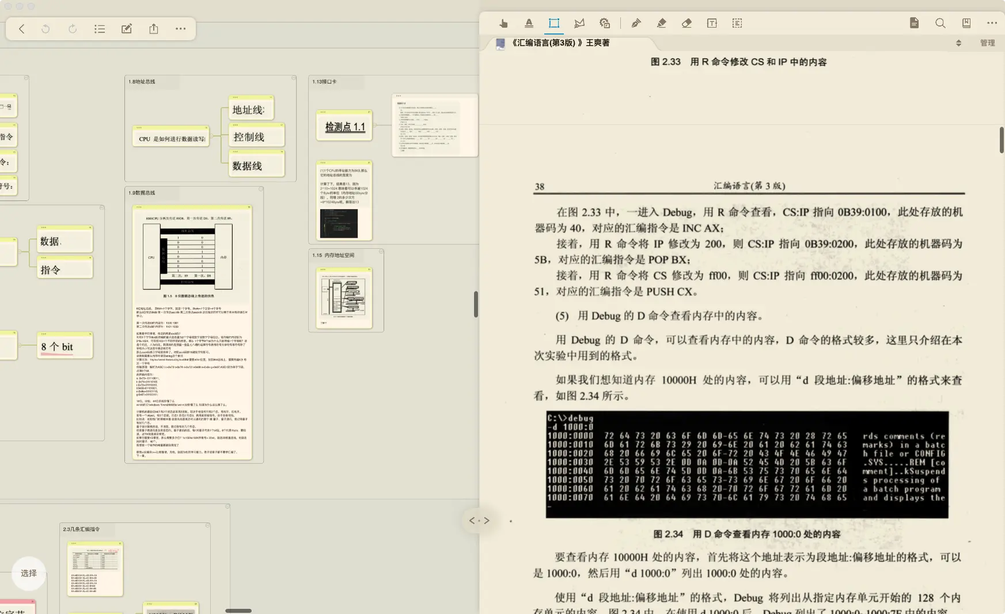
Task: Open the bookmarks icon
Action: [x=966, y=23]
